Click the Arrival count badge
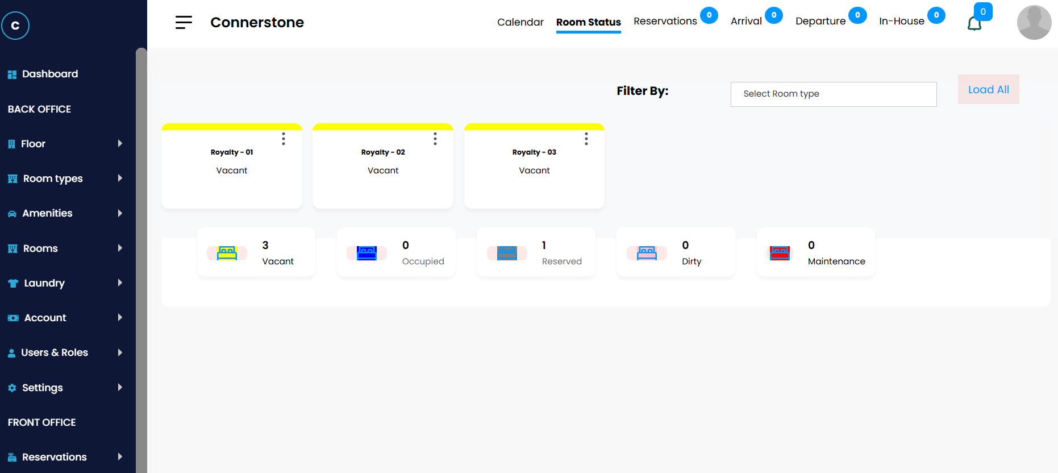 (x=774, y=15)
